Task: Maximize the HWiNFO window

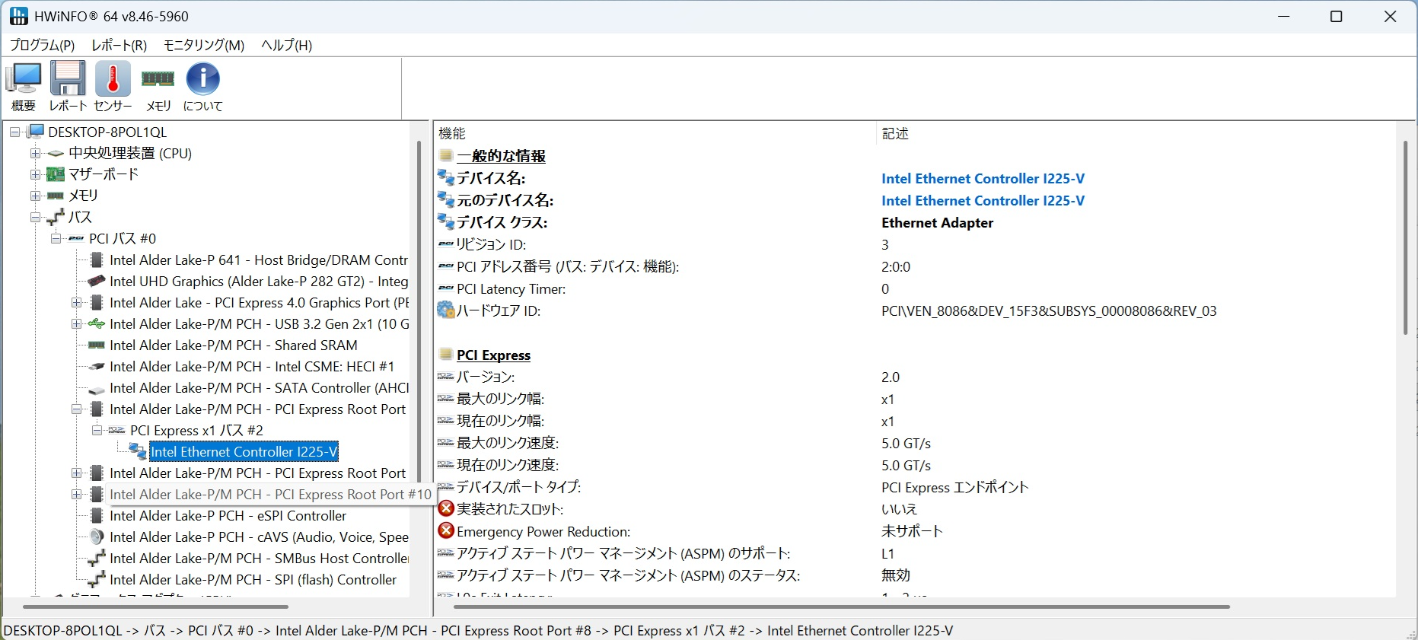Action: point(1336,16)
